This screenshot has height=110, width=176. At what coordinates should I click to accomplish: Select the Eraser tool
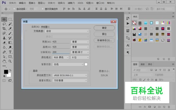[x=4, y=43]
